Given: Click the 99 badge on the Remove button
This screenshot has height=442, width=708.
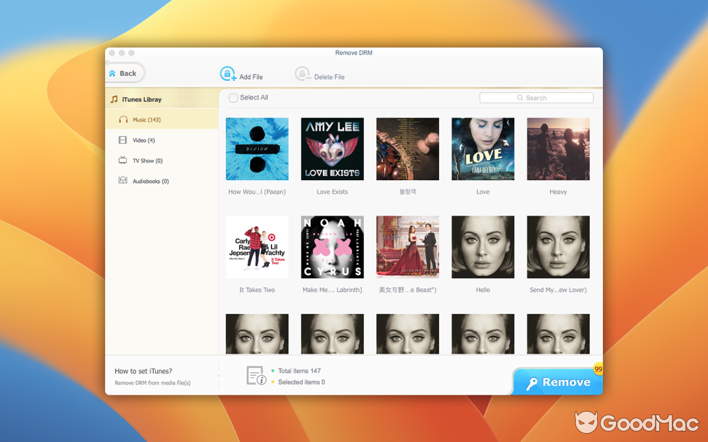Looking at the screenshot, I should coord(597,369).
